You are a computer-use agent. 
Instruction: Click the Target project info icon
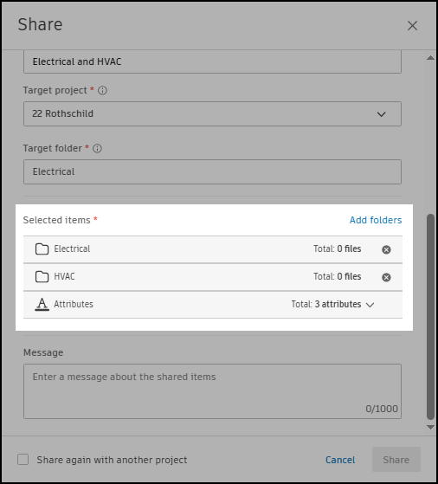pos(102,90)
